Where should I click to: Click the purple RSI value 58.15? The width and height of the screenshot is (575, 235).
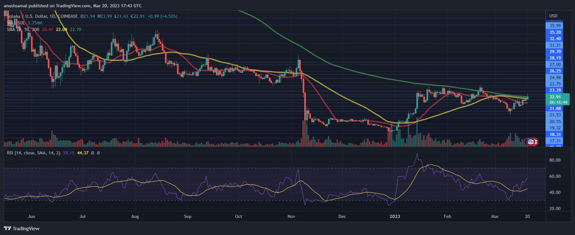pos(69,153)
